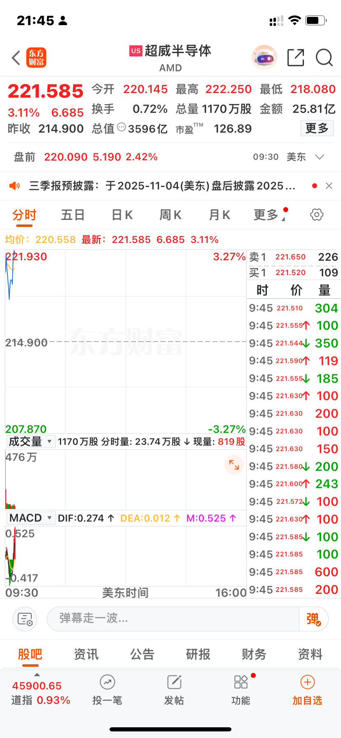Open the danmaku settings icon
This screenshot has height=738, width=341.
[25, 619]
